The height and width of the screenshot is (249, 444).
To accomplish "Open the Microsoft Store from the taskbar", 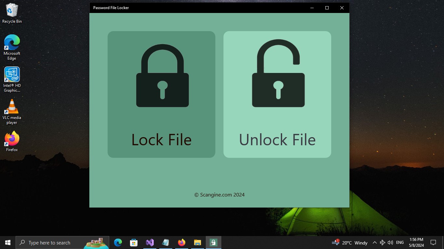I will click(x=134, y=242).
